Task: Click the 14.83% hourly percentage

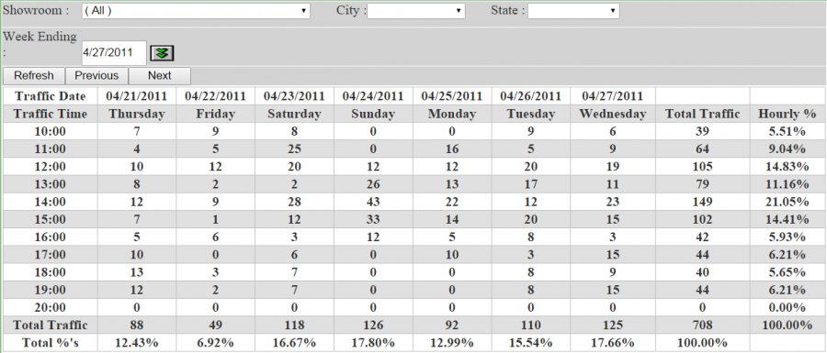Action: point(787,167)
